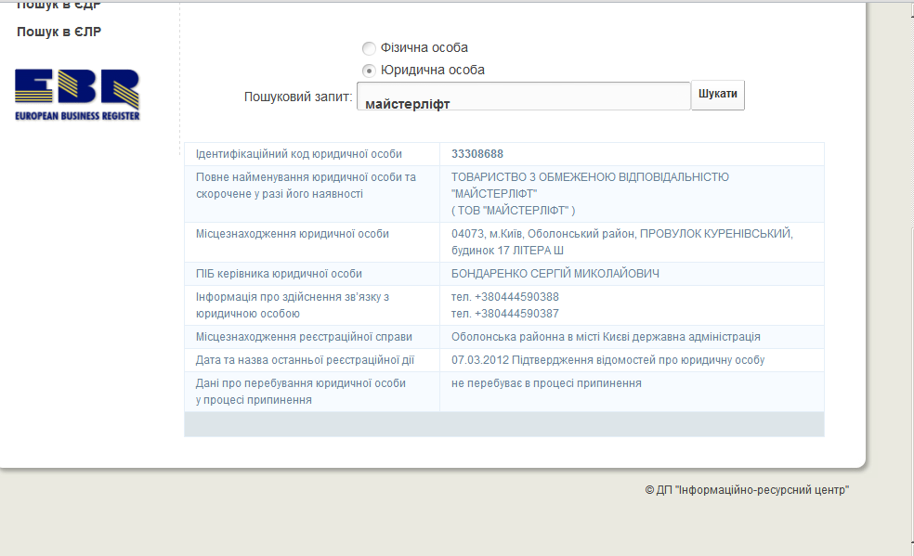The height and width of the screenshot is (556, 914).
Task: Click the Пошуковий запит search field
Action: [524, 96]
